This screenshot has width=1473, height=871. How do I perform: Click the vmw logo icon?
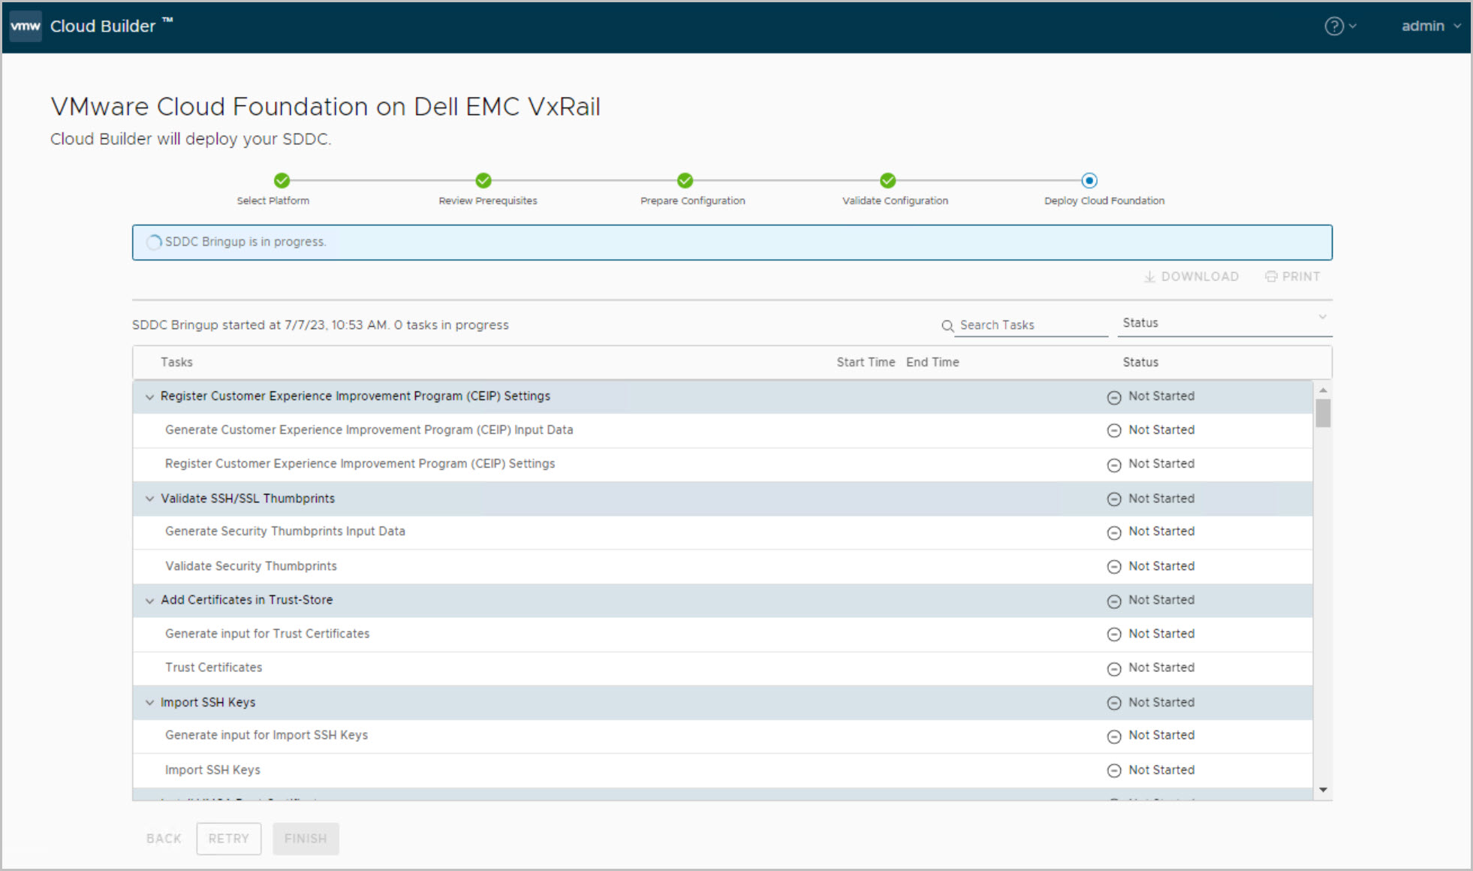(x=26, y=26)
